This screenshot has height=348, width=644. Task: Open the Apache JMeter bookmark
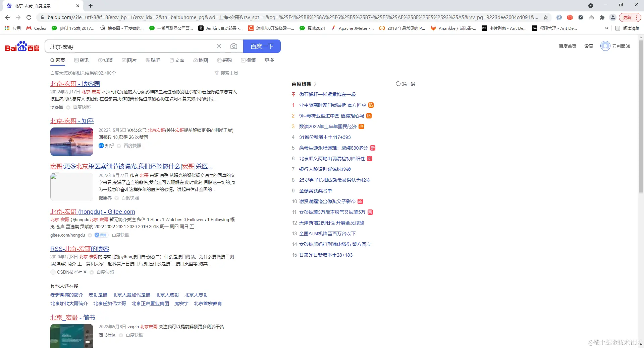point(352,28)
